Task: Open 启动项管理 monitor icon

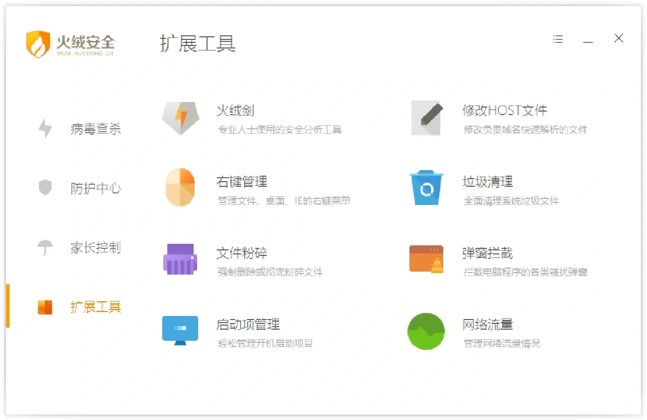Action: (x=180, y=331)
